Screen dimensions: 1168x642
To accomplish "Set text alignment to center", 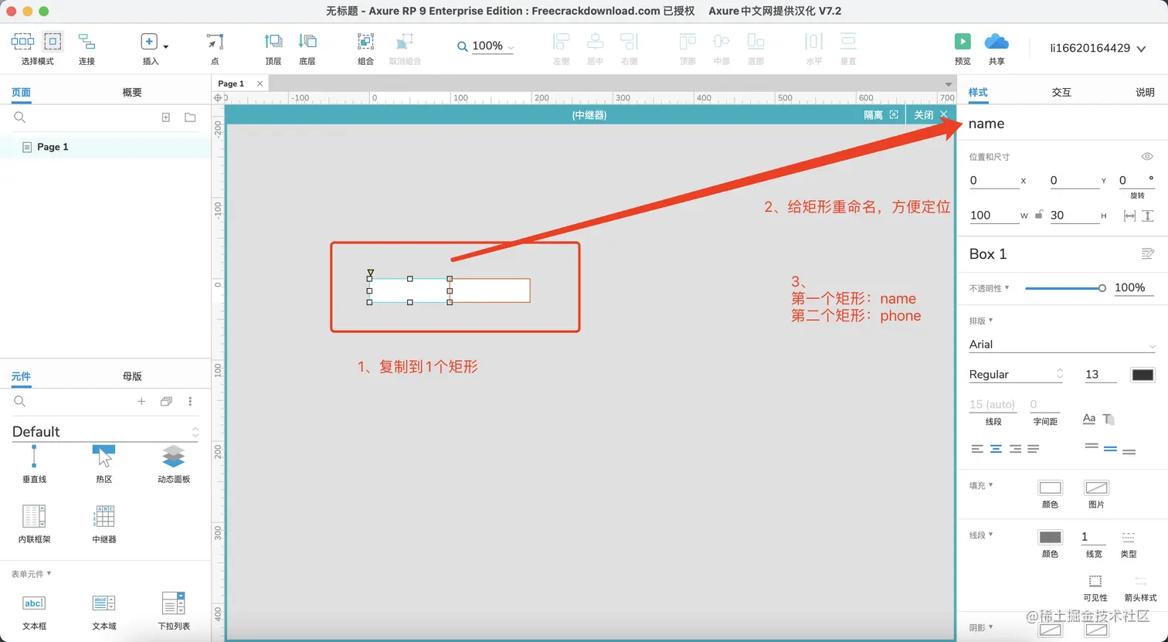I will tap(997, 449).
